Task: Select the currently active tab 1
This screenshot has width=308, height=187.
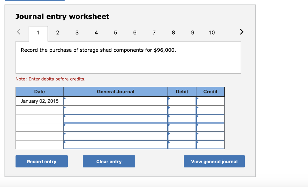Action: click(38, 33)
